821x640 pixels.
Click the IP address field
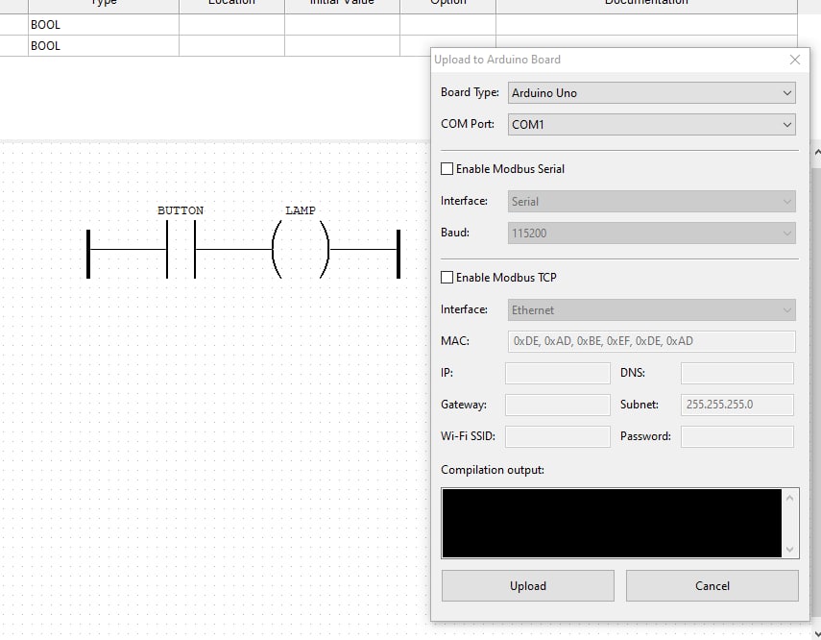(557, 373)
